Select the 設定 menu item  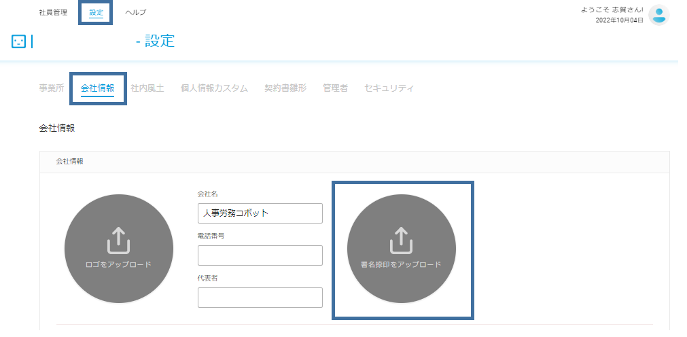click(x=96, y=12)
